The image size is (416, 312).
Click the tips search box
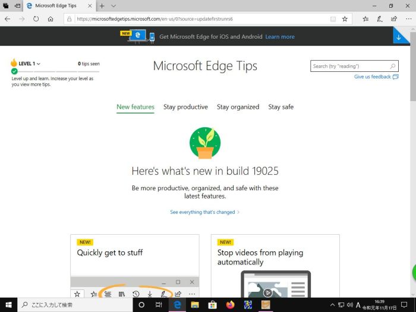pyautogui.click(x=349, y=67)
